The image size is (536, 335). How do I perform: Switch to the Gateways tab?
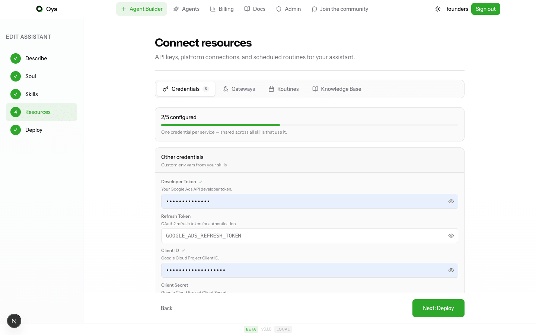(x=239, y=89)
